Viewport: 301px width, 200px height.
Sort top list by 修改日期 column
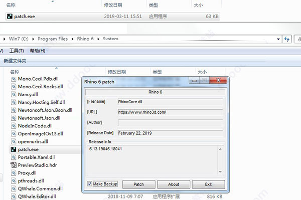point(113,5)
